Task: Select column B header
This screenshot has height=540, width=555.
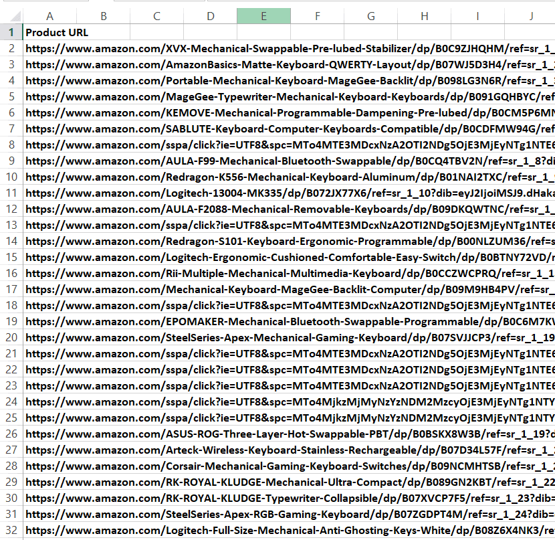Action: click(104, 16)
